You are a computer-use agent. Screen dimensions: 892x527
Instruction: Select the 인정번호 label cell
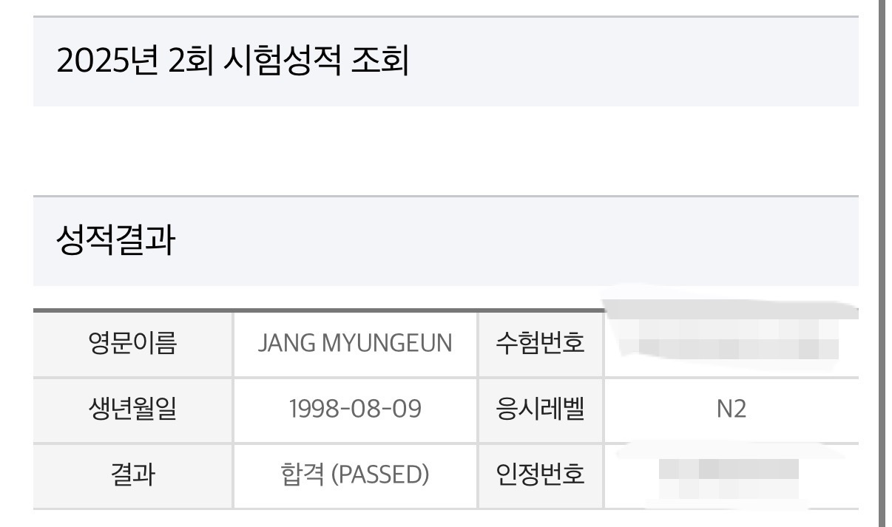pyautogui.click(x=541, y=475)
